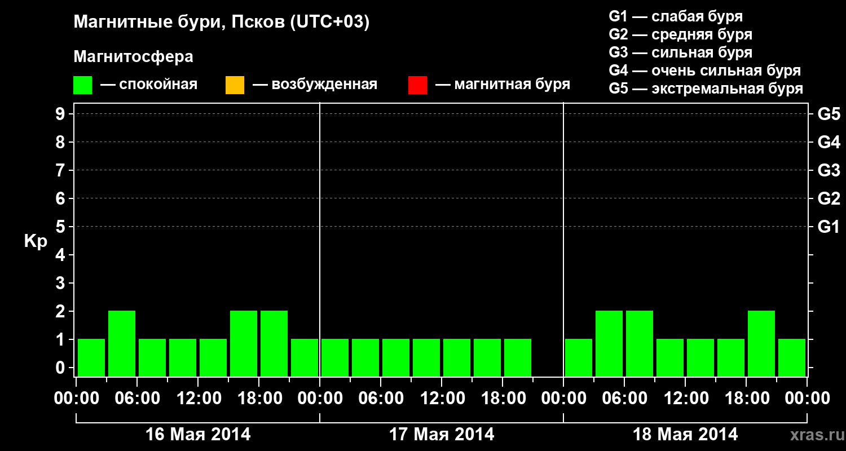
Task: Click legend line 'G2 — средняя буря'
Action: (x=681, y=34)
